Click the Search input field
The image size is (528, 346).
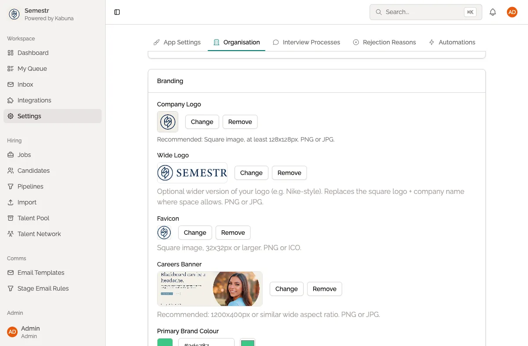[x=422, y=12]
